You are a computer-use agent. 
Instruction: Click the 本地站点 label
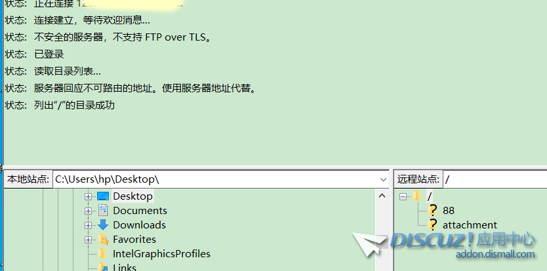[28, 179]
